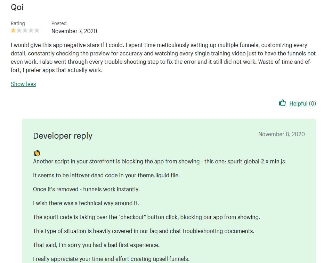Viewport: 324px width, 263px height.
Task: Click the posted date November 7, 2020
Action: tap(74, 31)
